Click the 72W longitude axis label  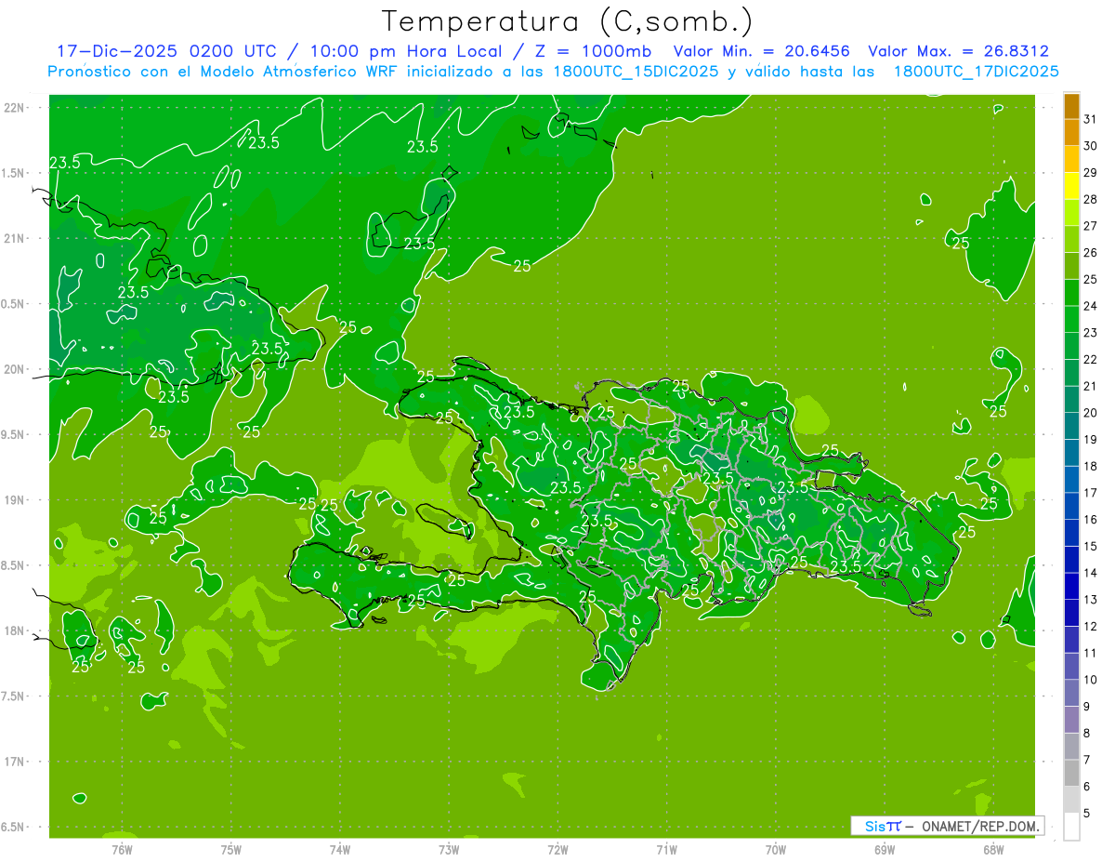point(557,850)
